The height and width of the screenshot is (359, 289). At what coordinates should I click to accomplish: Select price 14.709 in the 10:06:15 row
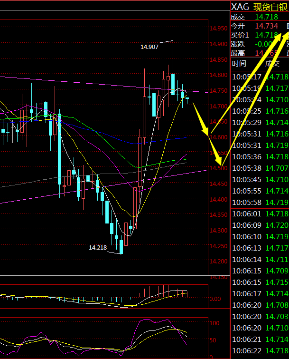[x=277, y=271]
